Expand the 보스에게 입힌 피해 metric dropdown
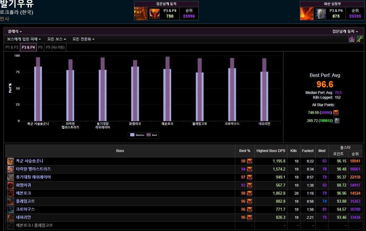Viewport: 366px width, 231px height. click(24, 39)
